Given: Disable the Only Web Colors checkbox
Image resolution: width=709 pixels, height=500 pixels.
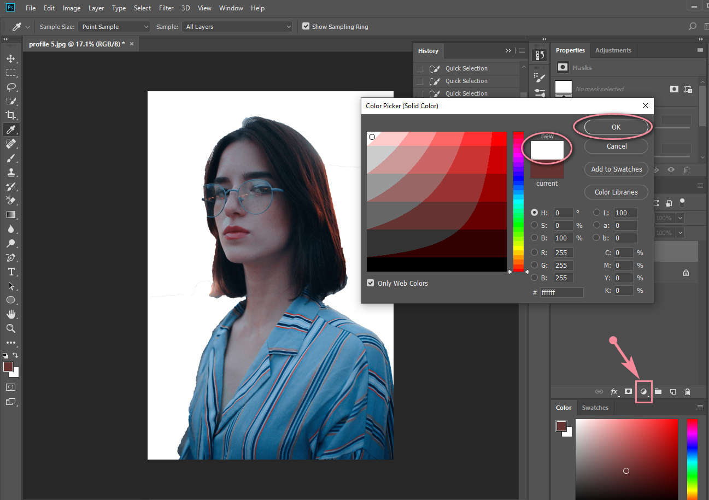Looking at the screenshot, I should click(x=371, y=283).
